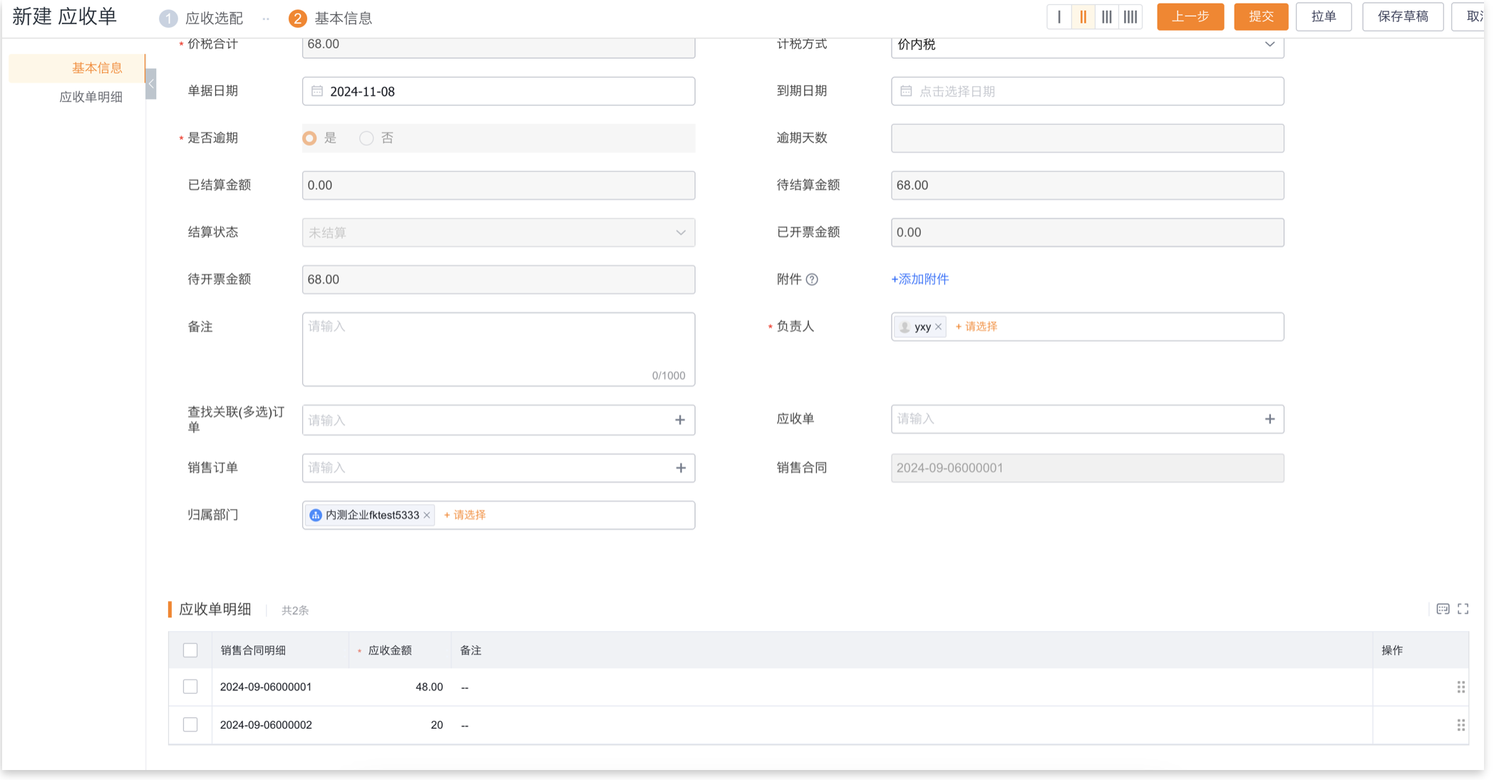Click plus icon in 应收单 field
Image resolution: width=1494 pixels, height=780 pixels.
pyautogui.click(x=1269, y=419)
